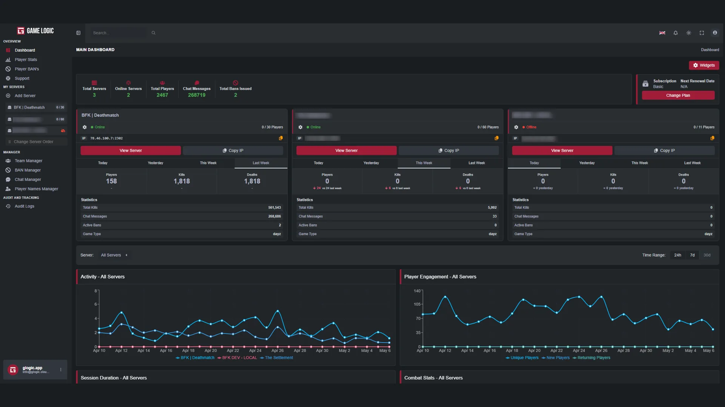The image size is (725, 407).
Task: Toggle the Unique Players legend series
Action: pos(522,358)
